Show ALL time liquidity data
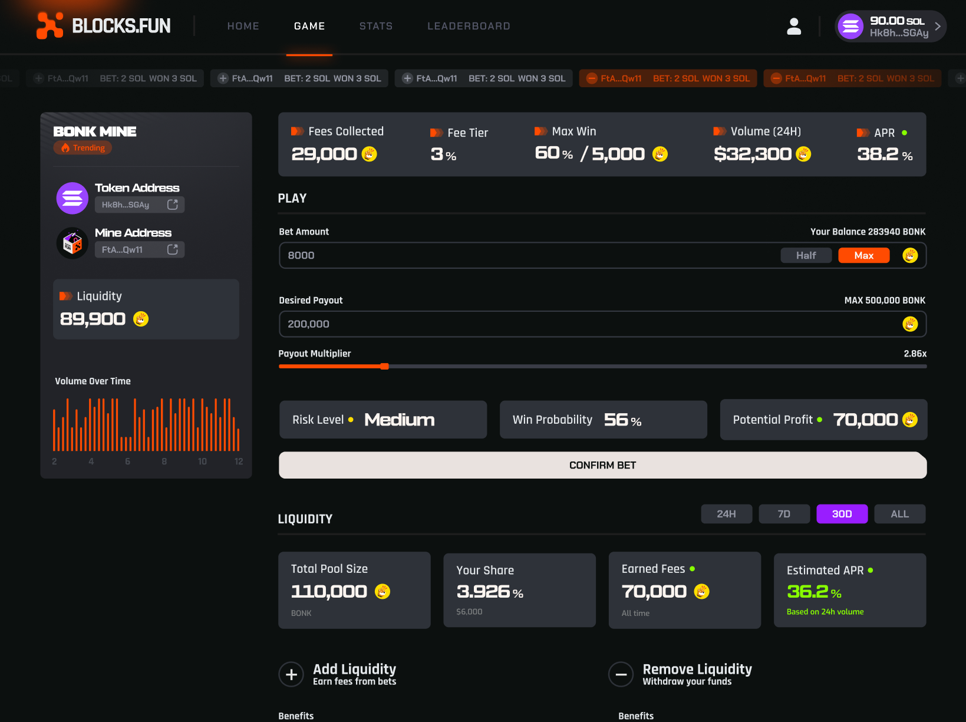 899,513
